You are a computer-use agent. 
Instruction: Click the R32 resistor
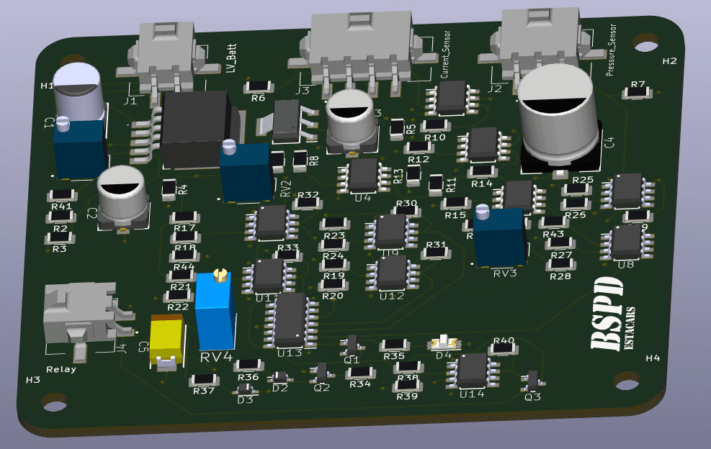[308, 204]
